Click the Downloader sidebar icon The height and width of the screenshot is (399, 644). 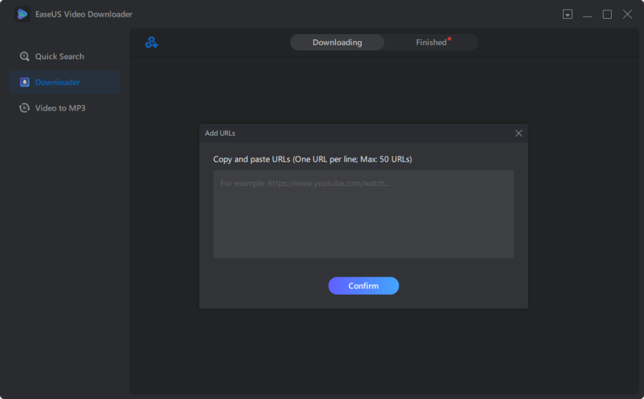pyautogui.click(x=24, y=82)
